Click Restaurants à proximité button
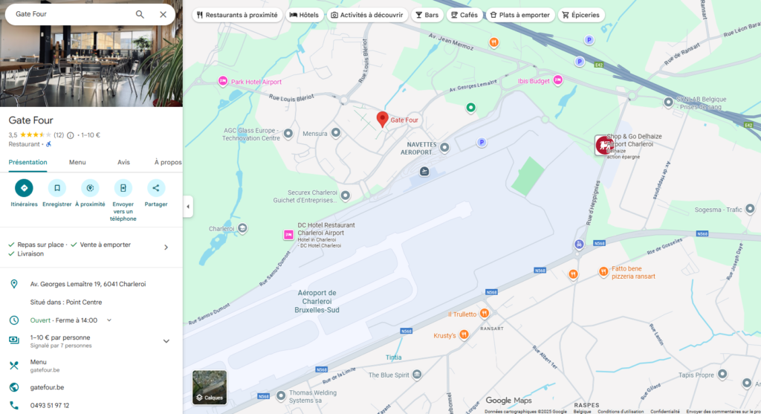761x414 pixels. click(x=237, y=15)
